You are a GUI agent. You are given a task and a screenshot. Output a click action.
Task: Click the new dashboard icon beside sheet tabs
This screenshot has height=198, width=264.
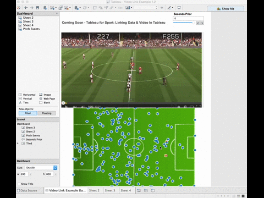[146, 190]
